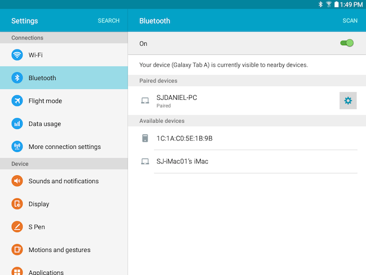This screenshot has width=366, height=275.
Task: Select the Bluetooth sidebar icon
Action: (x=17, y=78)
